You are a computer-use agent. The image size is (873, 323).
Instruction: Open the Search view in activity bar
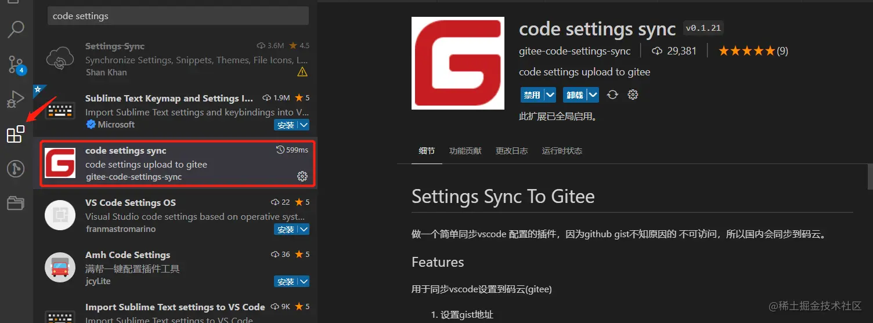pyautogui.click(x=16, y=29)
